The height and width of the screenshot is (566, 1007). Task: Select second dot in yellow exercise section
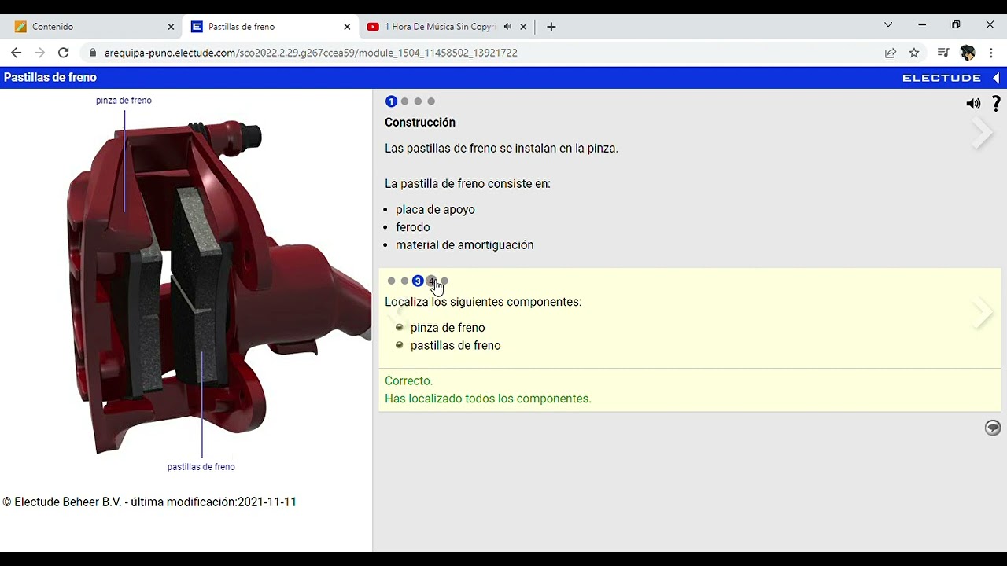point(404,281)
